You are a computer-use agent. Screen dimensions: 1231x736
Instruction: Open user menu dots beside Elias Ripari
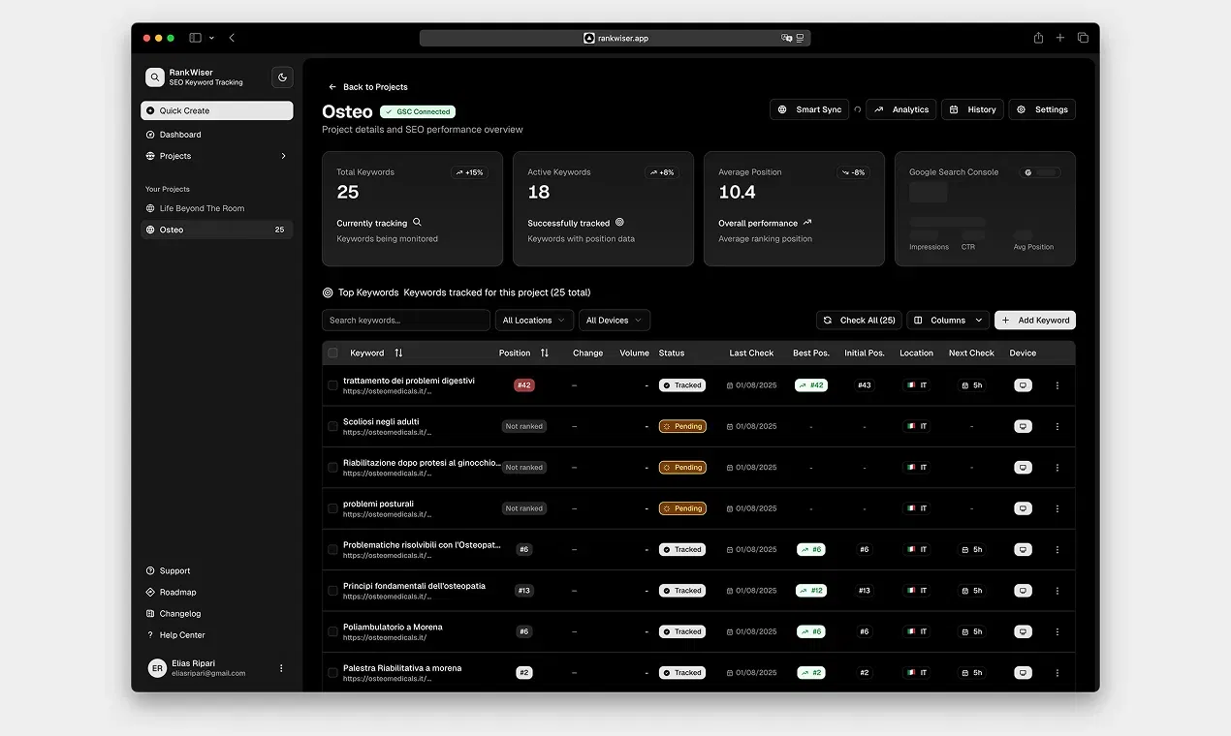[x=281, y=668]
